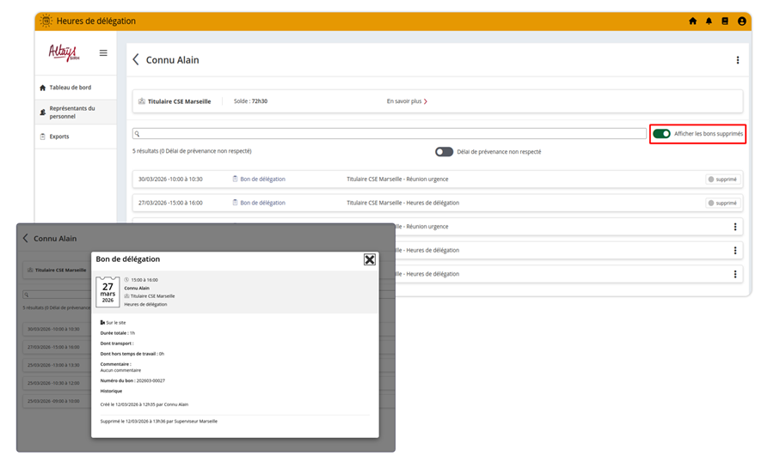Select Représentants du personnel menu item
Image resolution: width=774 pixels, height=462 pixels.
(72, 112)
